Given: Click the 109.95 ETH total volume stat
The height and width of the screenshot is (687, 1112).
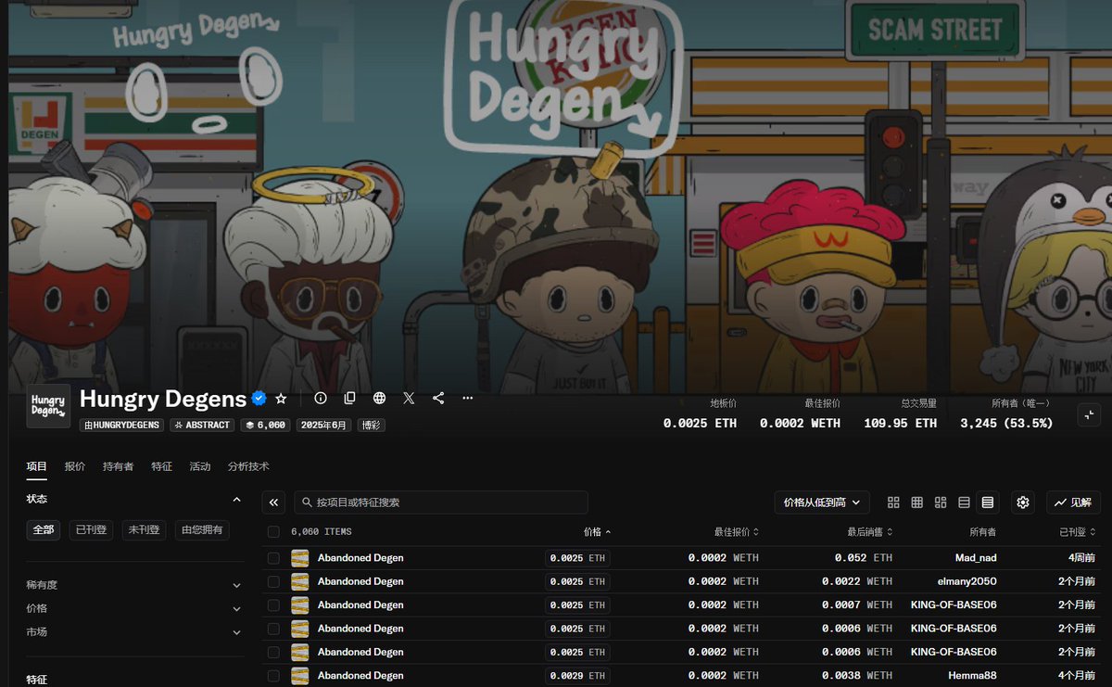Looking at the screenshot, I should (900, 423).
